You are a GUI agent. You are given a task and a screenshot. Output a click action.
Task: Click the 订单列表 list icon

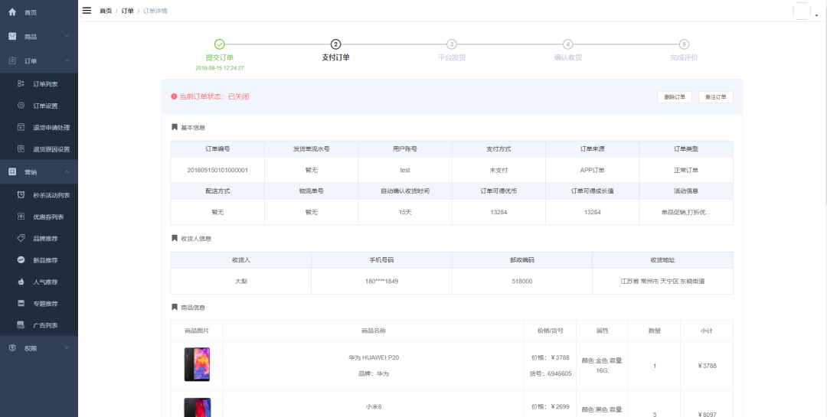(21, 84)
